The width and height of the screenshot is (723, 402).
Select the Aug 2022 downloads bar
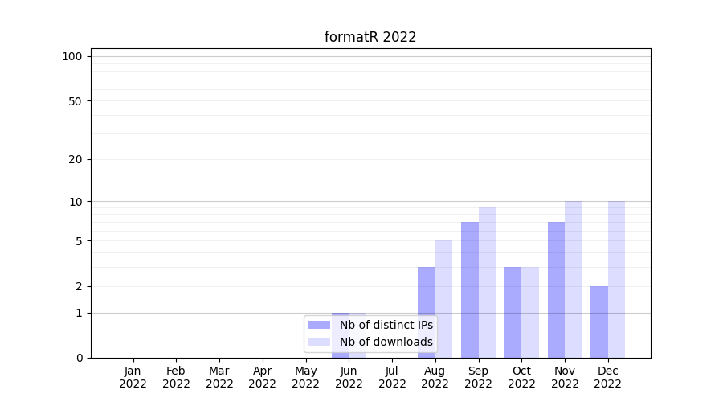click(x=443, y=299)
